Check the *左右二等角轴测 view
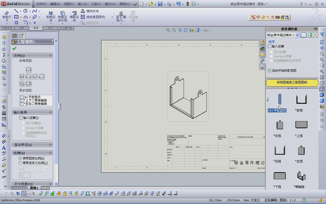 [x=22, y=104]
